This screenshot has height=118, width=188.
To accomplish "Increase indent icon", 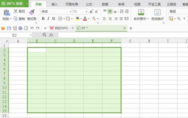I will coord(127,11).
